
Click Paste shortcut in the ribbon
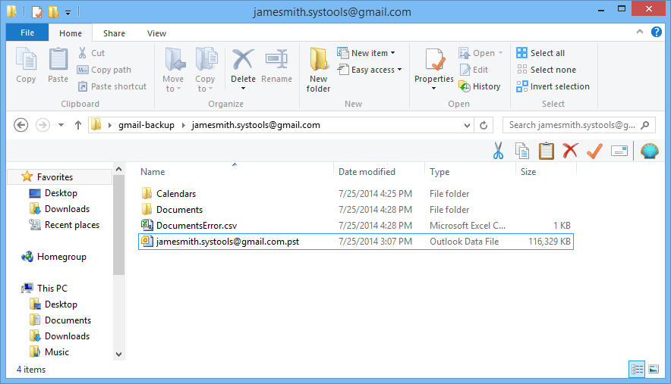tap(112, 86)
